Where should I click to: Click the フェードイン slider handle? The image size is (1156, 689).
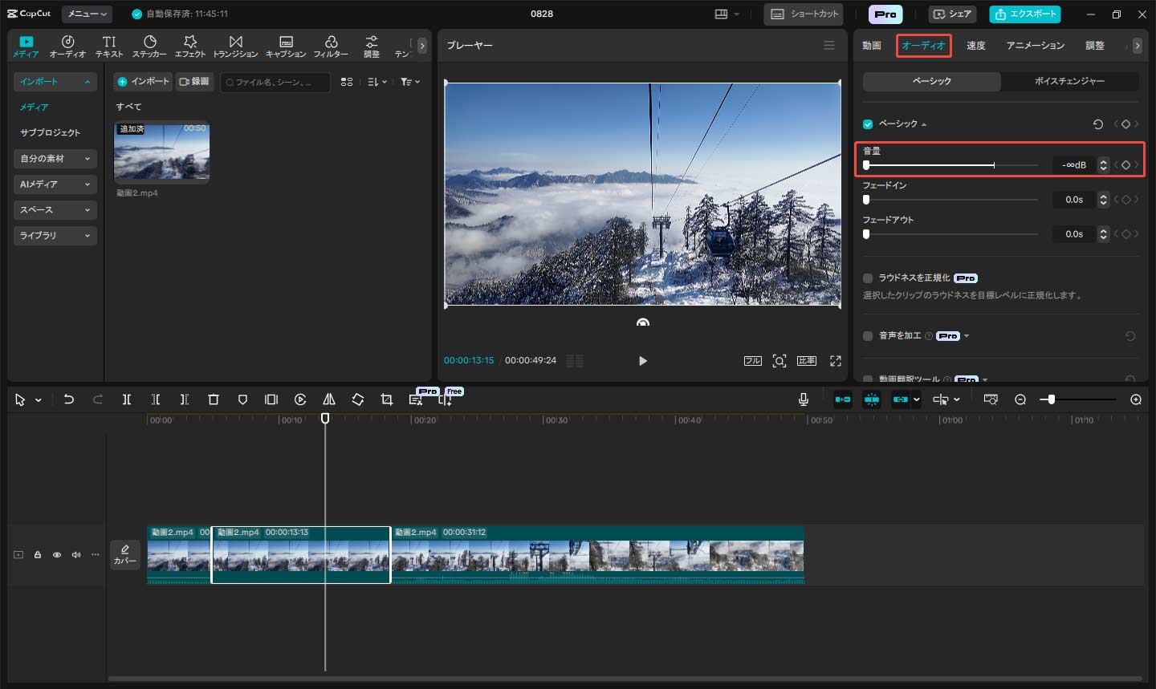pos(866,200)
